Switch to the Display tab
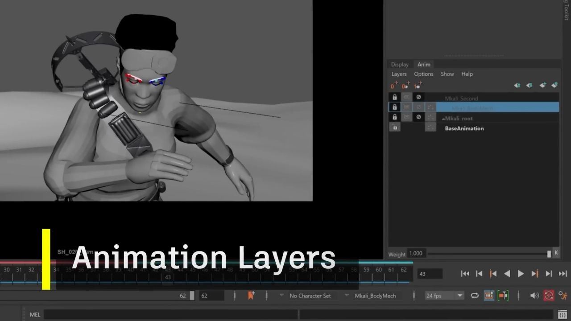This screenshot has height=321, width=571. point(400,65)
